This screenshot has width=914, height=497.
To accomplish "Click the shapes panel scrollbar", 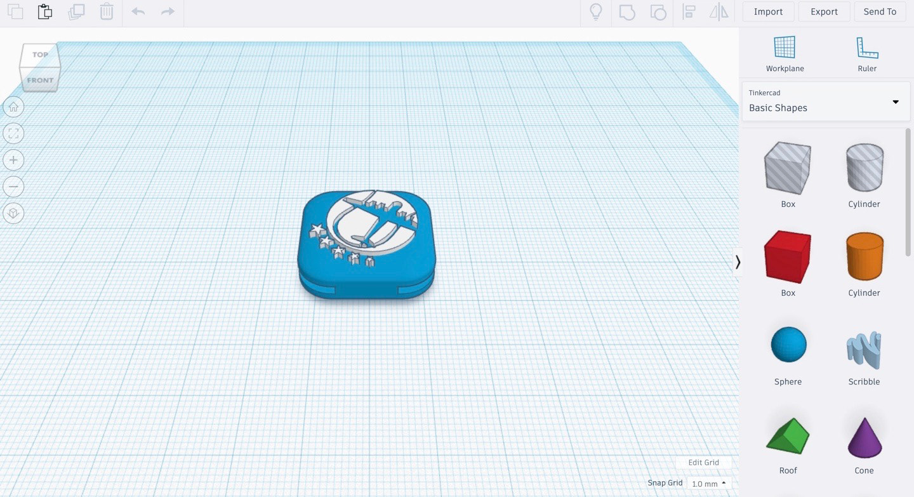I will pyautogui.click(x=908, y=194).
